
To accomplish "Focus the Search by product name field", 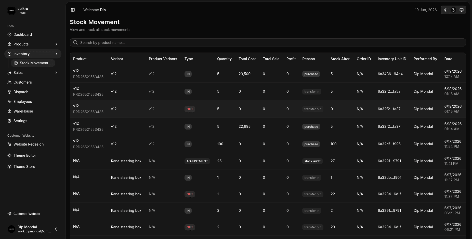I will point(268,42).
